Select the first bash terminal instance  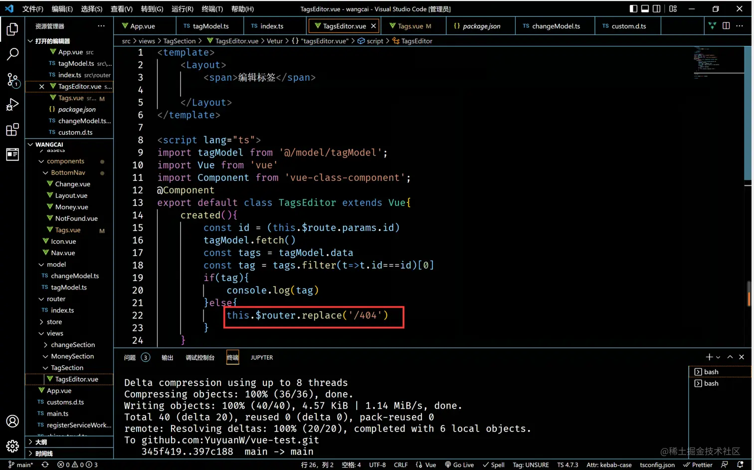point(720,372)
